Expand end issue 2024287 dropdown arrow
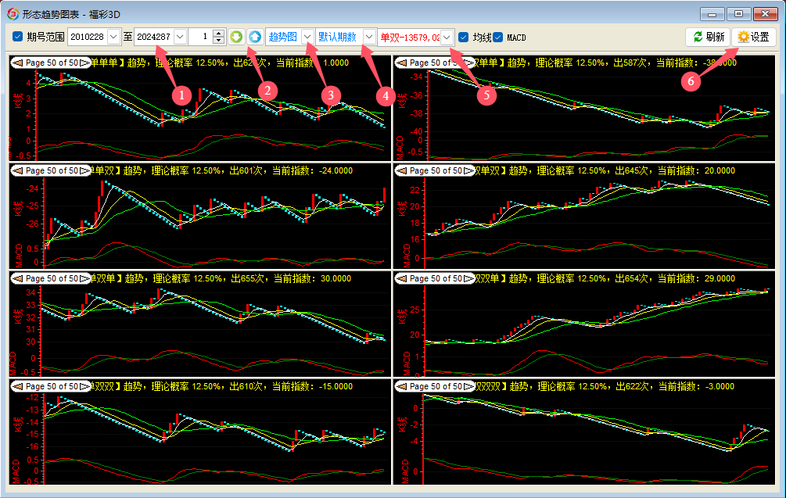Viewport: 786px width, 498px height. point(180,37)
